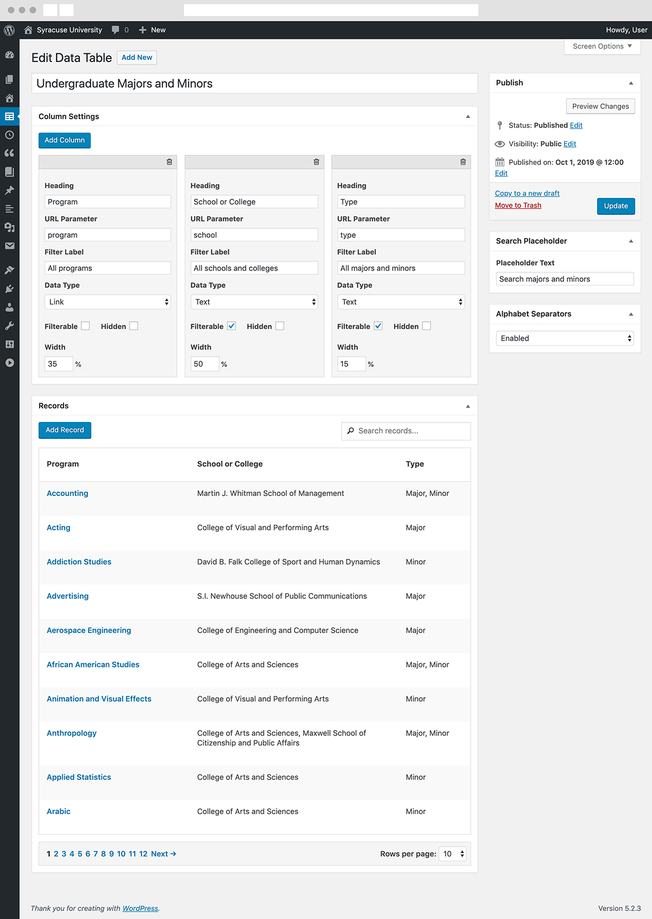This screenshot has height=919, width=652.
Task: Open the Media camera-and-music icon in the sidebar
Action: (x=9, y=227)
